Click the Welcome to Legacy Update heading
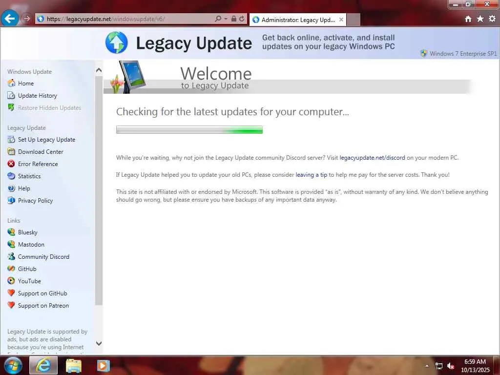500x375 pixels. pos(216,78)
